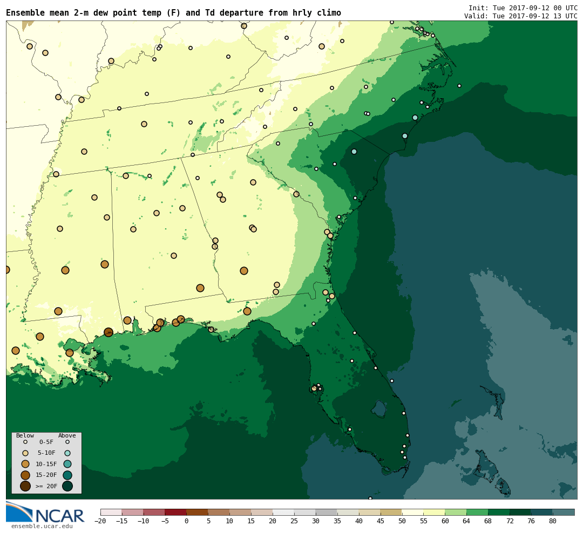Choose the gray colorbar segment between 30 and 35
This screenshot has width=583, height=533.
pos(327,512)
